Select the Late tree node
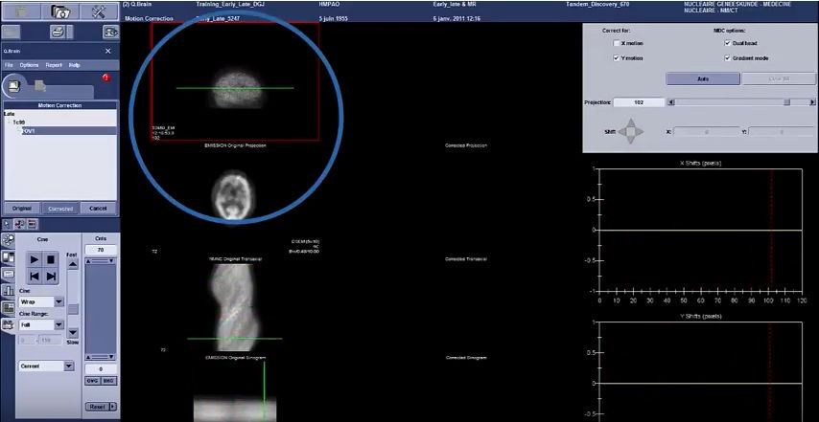This screenshot has width=819, height=422. [9, 114]
